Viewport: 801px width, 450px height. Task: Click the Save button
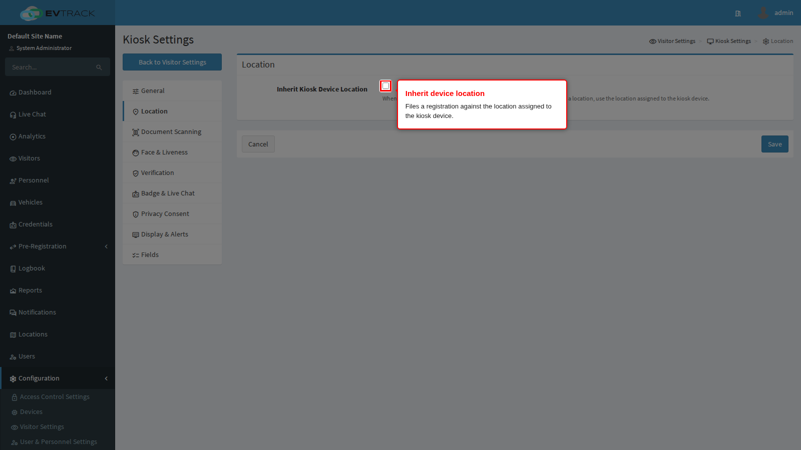pyautogui.click(x=774, y=144)
